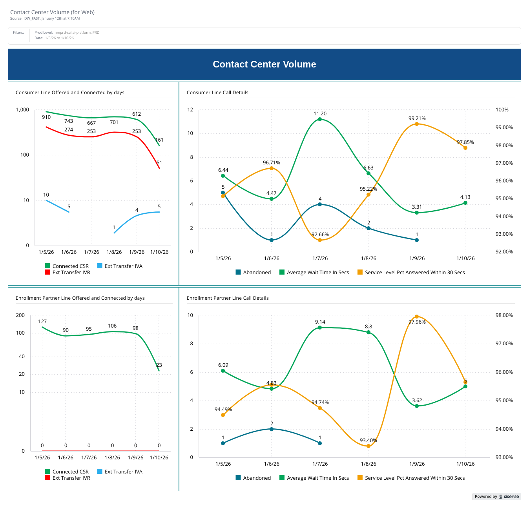Select the 97.96% service level point marker
Screen dimensions: 529x508
click(417, 317)
